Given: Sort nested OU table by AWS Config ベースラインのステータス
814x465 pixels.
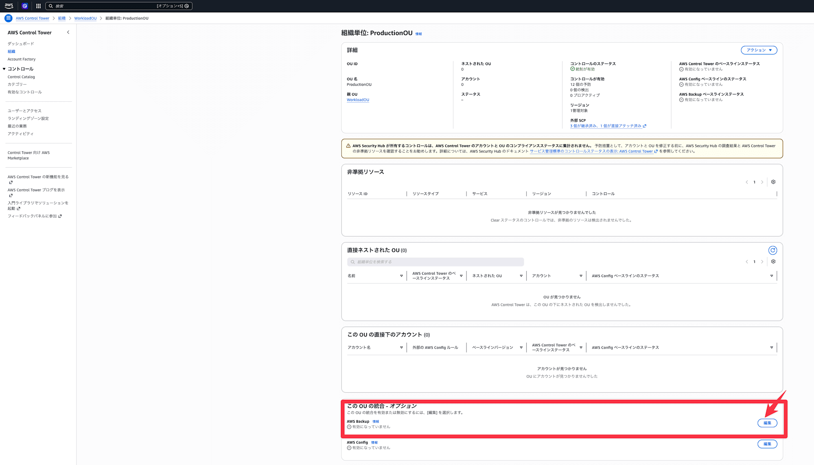Looking at the screenshot, I should click(x=771, y=276).
